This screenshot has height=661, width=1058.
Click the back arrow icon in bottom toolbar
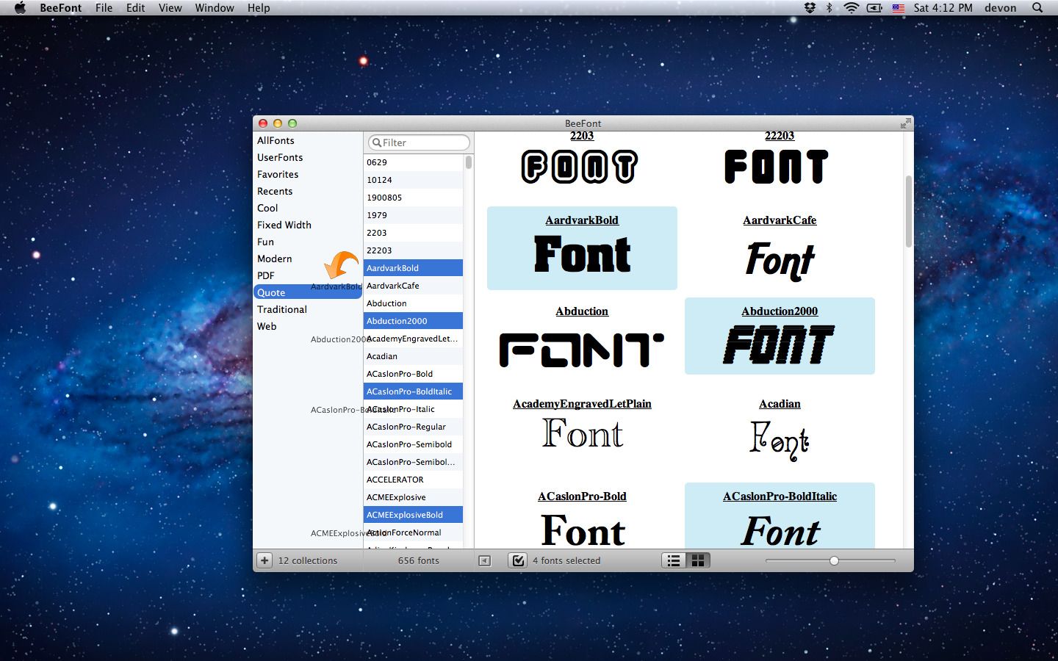point(484,560)
